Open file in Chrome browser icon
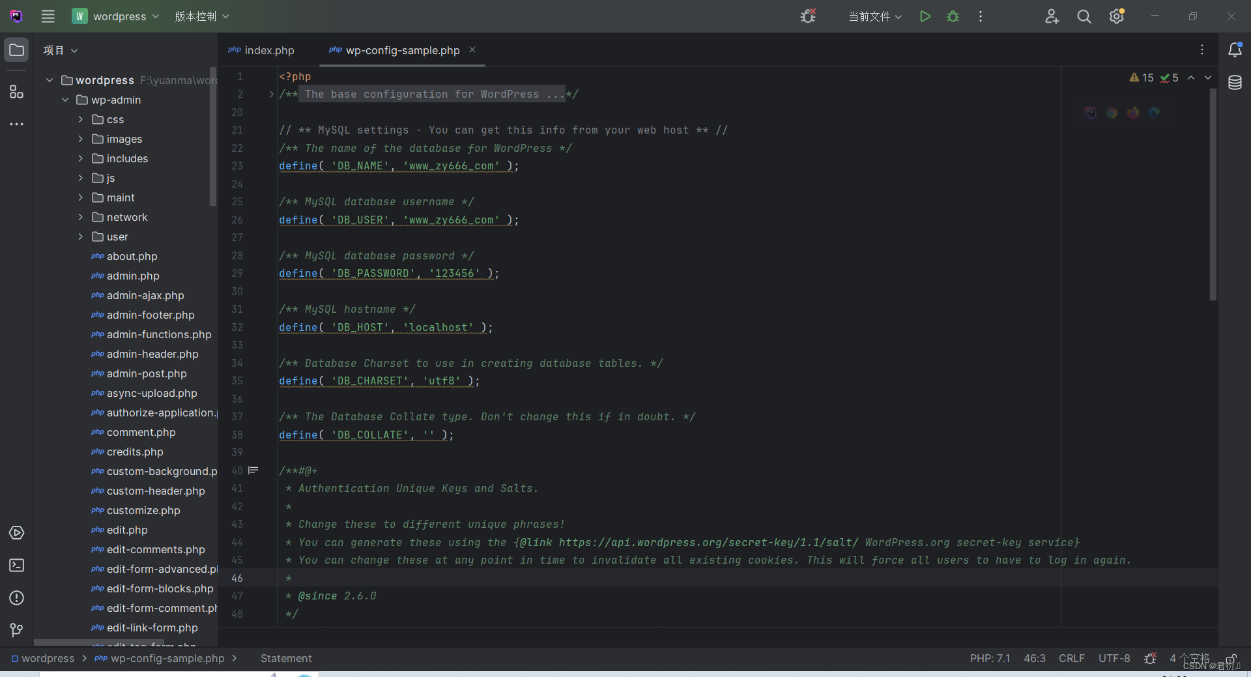 (x=1112, y=113)
